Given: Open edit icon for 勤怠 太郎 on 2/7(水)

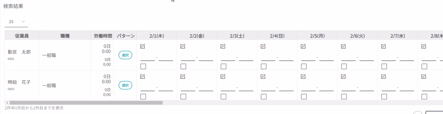Looking at the screenshot, I should (x=384, y=46).
